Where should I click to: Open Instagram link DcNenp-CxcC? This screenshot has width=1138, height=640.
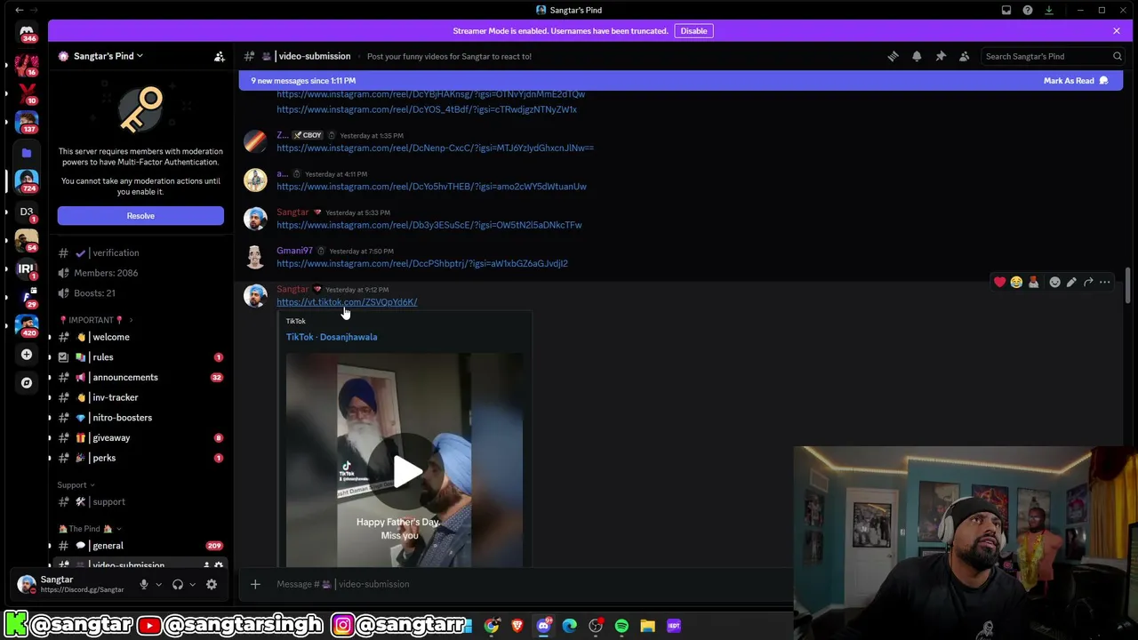(x=435, y=148)
